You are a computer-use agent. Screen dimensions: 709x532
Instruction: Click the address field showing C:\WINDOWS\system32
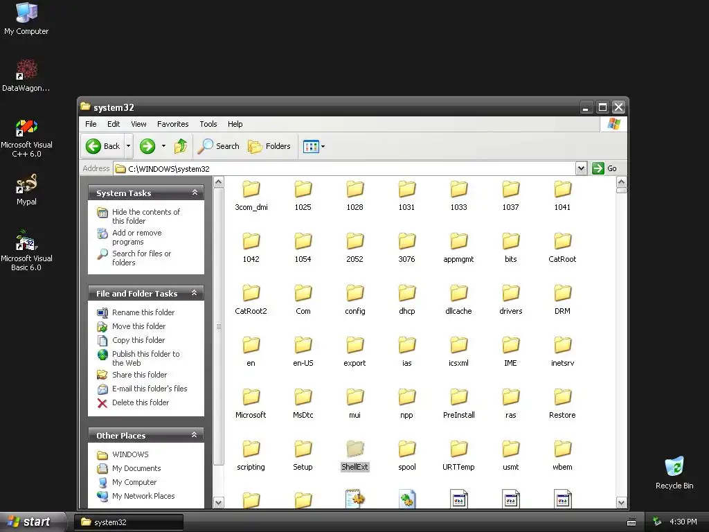(345, 169)
